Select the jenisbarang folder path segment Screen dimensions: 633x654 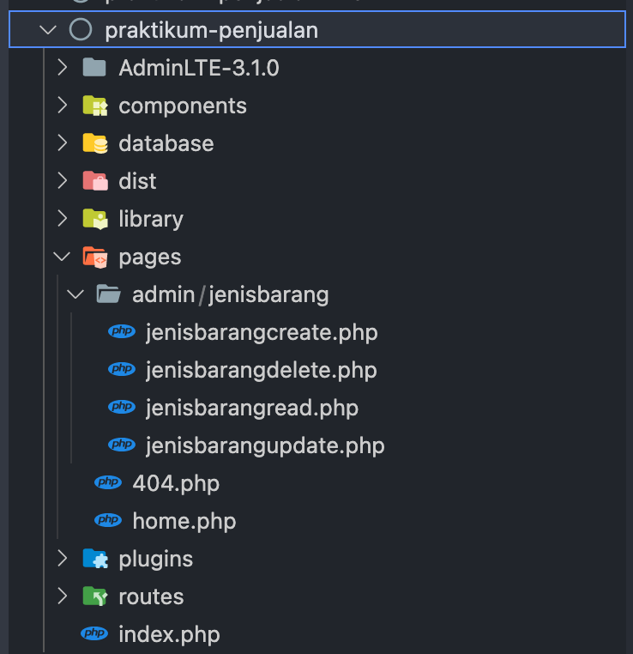[x=268, y=295]
